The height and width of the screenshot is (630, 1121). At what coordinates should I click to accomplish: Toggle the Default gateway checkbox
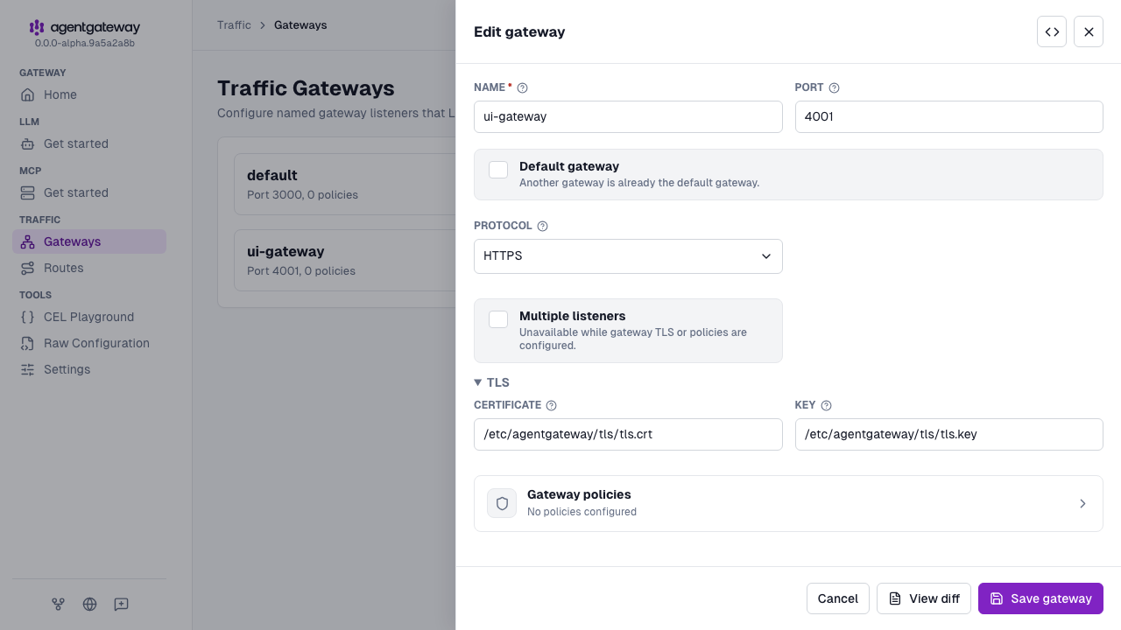pos(498,170)
